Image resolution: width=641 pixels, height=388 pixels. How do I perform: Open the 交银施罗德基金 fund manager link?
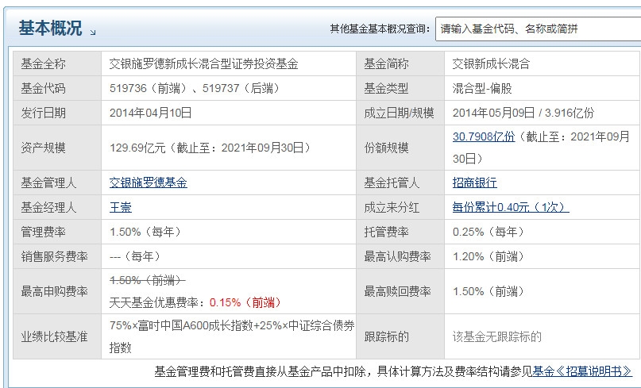click(x=148, y=182)
